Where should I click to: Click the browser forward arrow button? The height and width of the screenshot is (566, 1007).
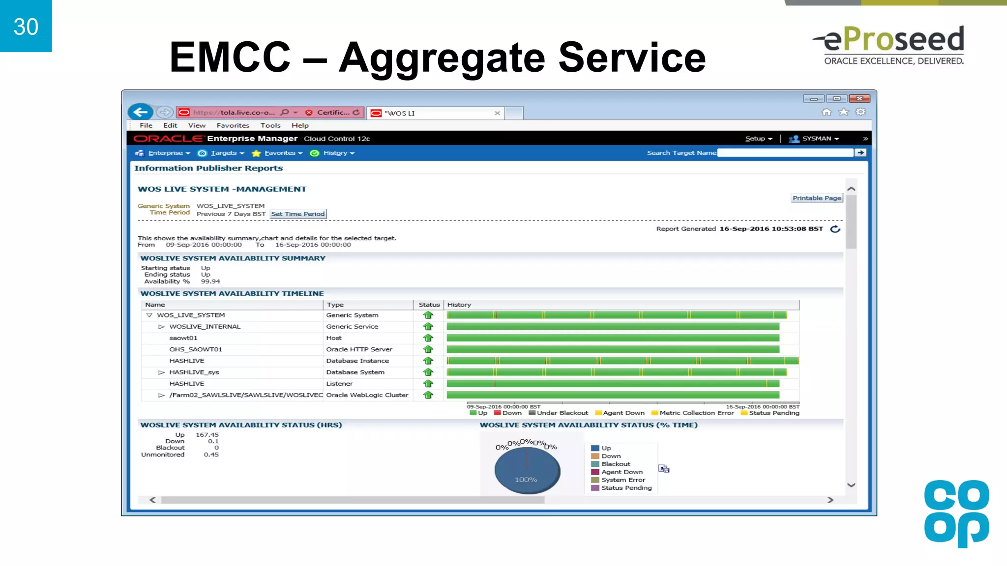click(164, 113)
